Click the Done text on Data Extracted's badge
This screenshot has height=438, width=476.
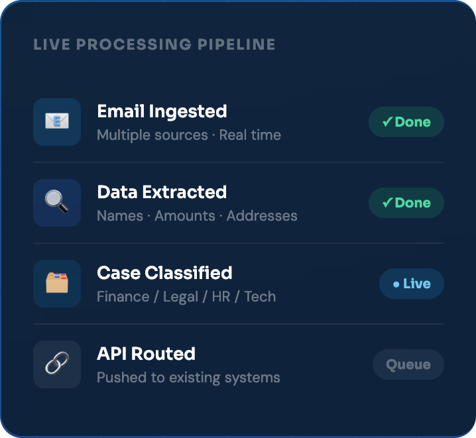tap(412, 203)
